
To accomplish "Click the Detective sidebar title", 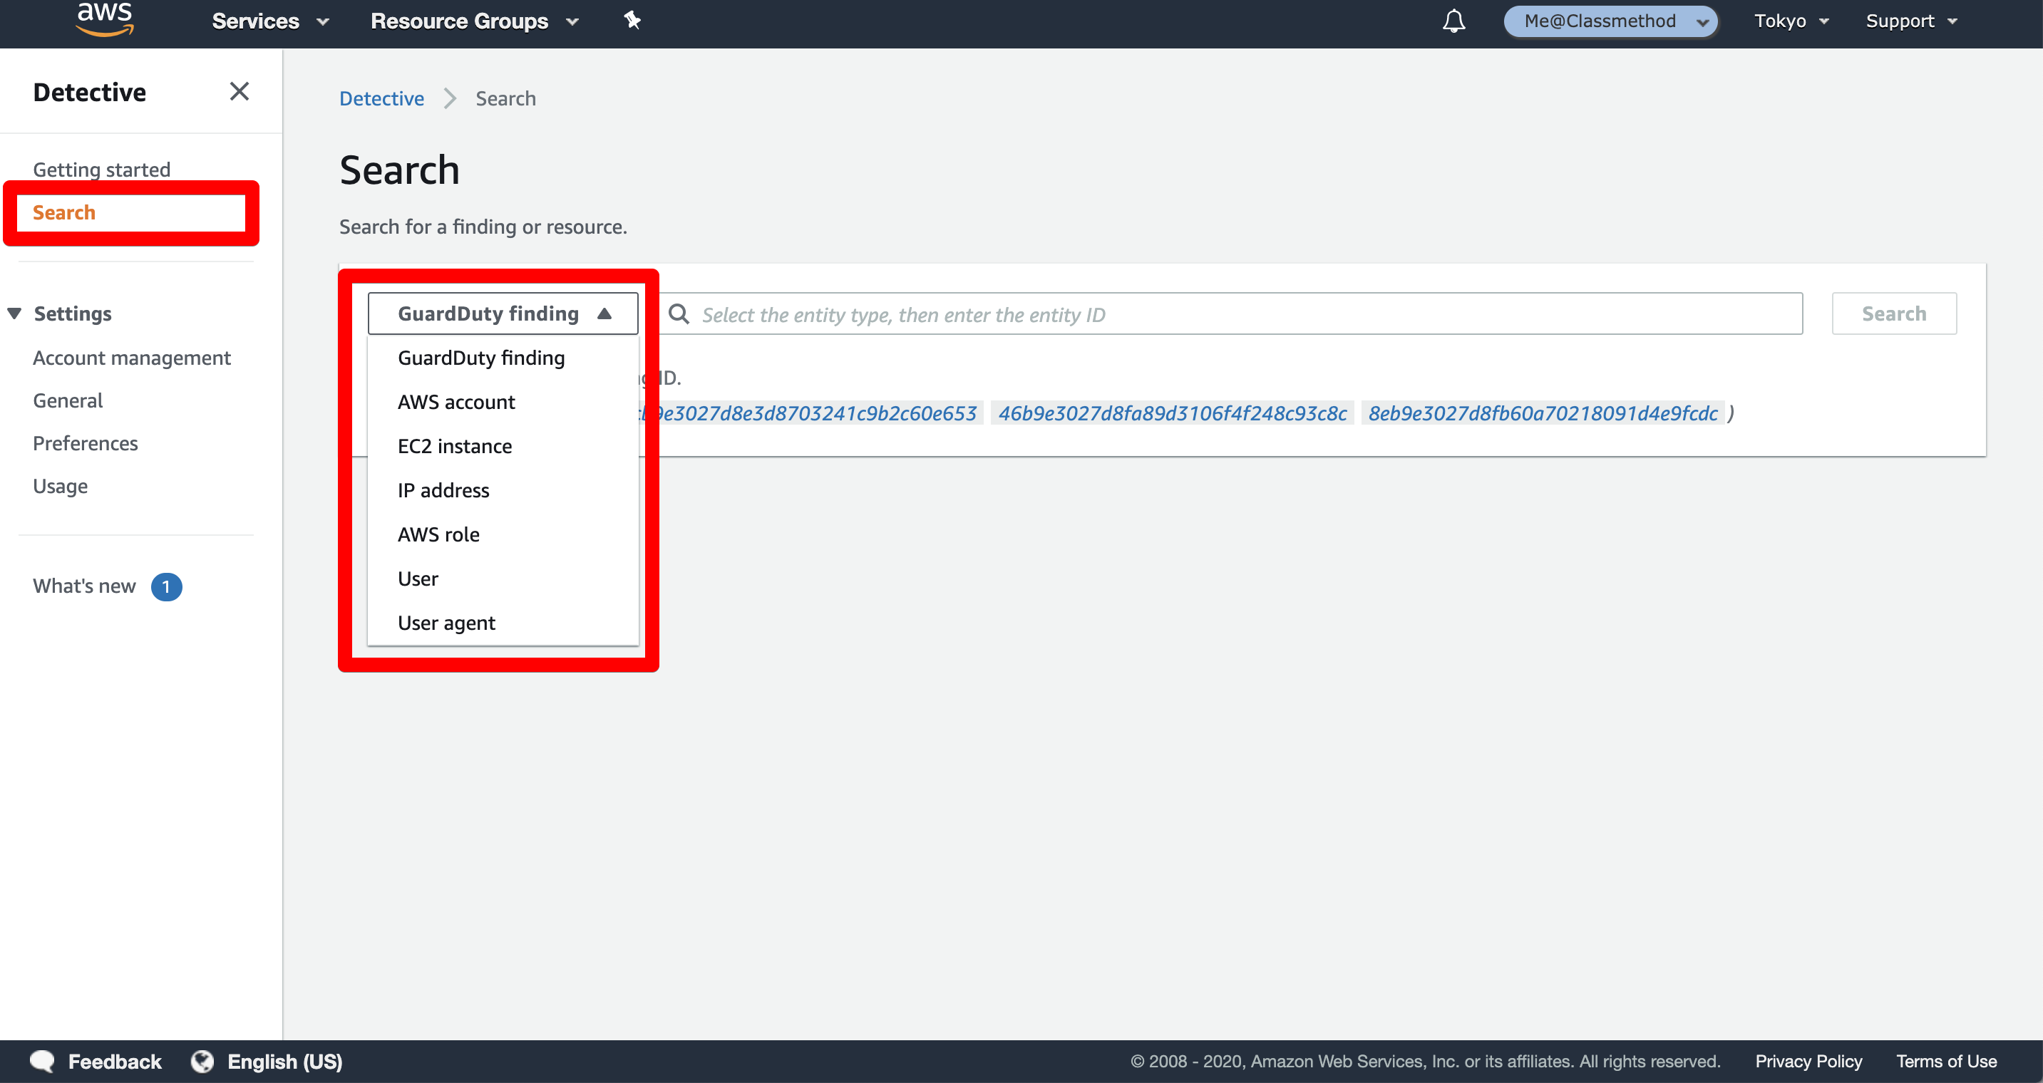I will [x=90, y=92].
